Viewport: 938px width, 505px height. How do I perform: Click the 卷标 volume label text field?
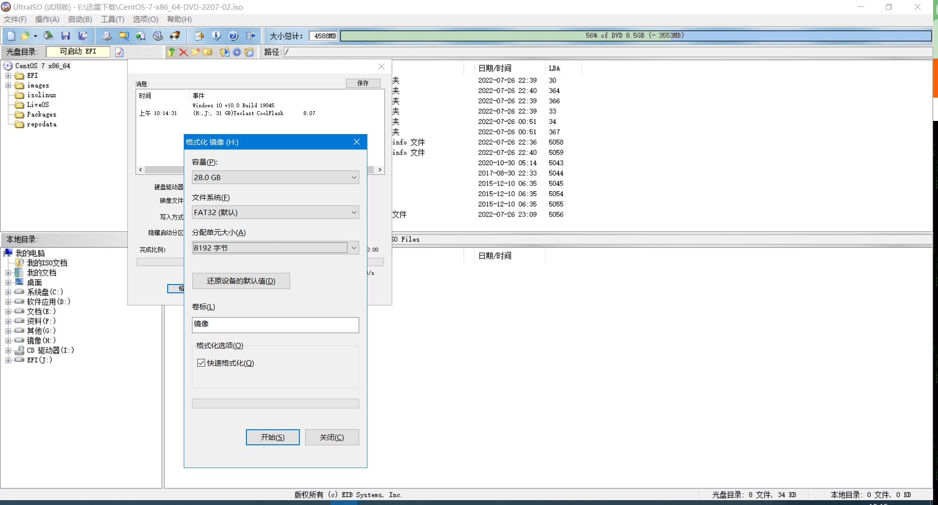[275, 324]
